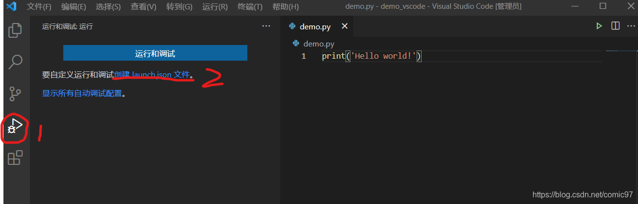Image resolution: width=638 pixels, height=204 pixels.
Task: Open the 终端(T) menu
Action: point(250,7)
